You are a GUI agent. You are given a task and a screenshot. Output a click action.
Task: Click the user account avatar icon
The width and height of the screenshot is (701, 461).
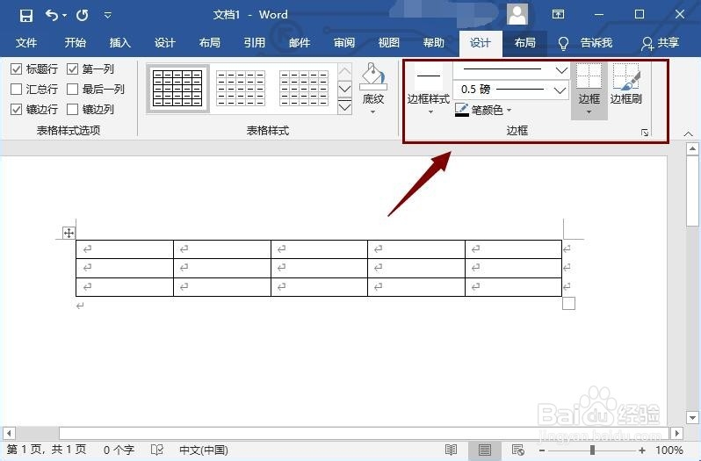pyautogui.click(x=517, y=15)
